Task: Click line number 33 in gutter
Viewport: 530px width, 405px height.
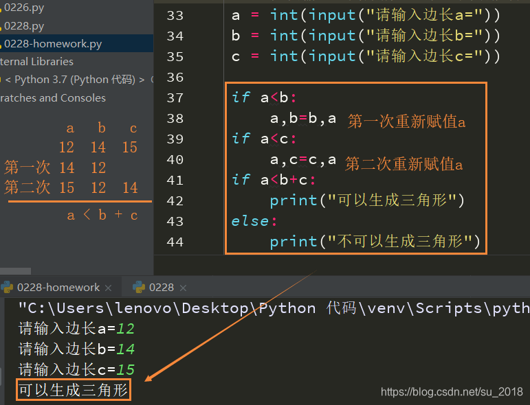Action: [x=175, y=16]
